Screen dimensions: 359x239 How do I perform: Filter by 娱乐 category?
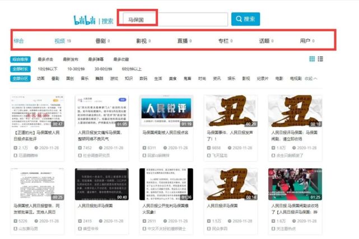(x=231, y=79)
